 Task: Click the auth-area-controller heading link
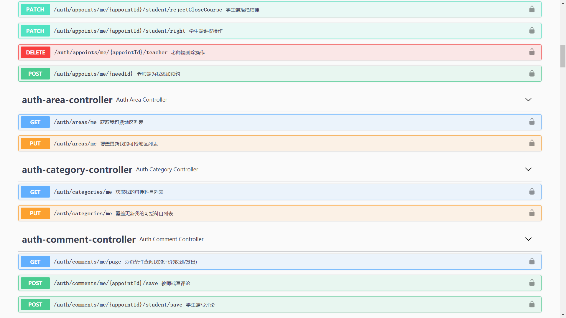point(67,100)
